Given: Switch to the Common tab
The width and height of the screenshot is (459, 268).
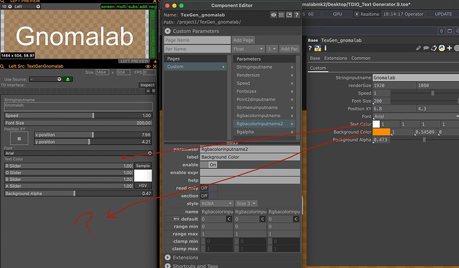Looking at the screenshot, I should click(361, 58).
